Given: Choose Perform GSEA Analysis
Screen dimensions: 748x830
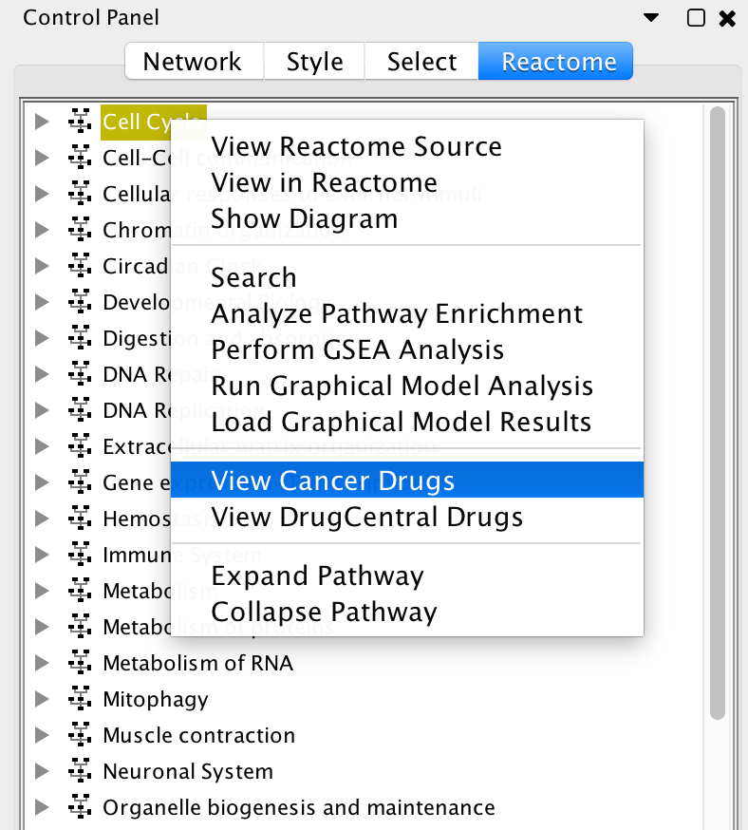Looking at the screenshot, I should (407, 349).
